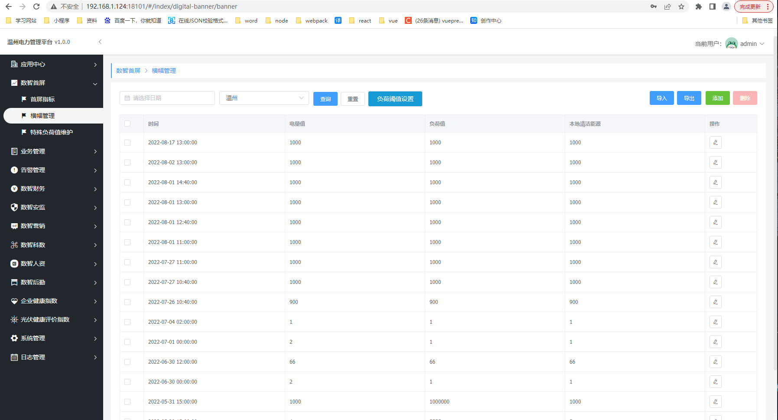
Task: Click the 重置 reset button
Action: click(353, 99)
